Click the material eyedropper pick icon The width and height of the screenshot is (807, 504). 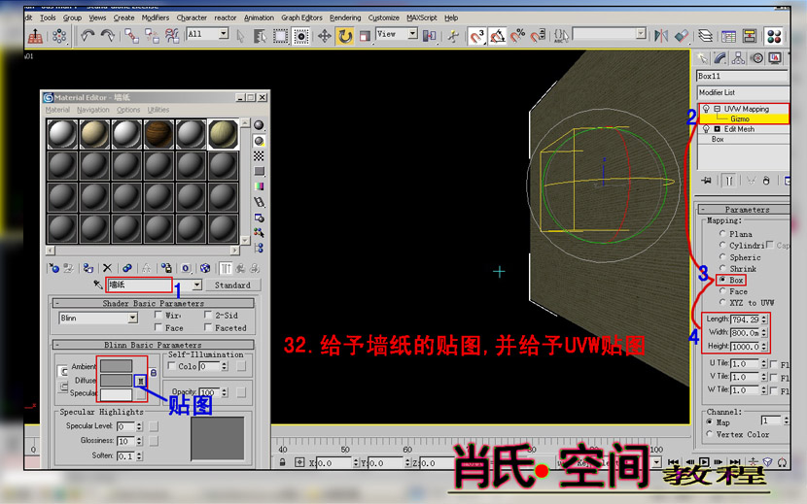click(97, 286)
